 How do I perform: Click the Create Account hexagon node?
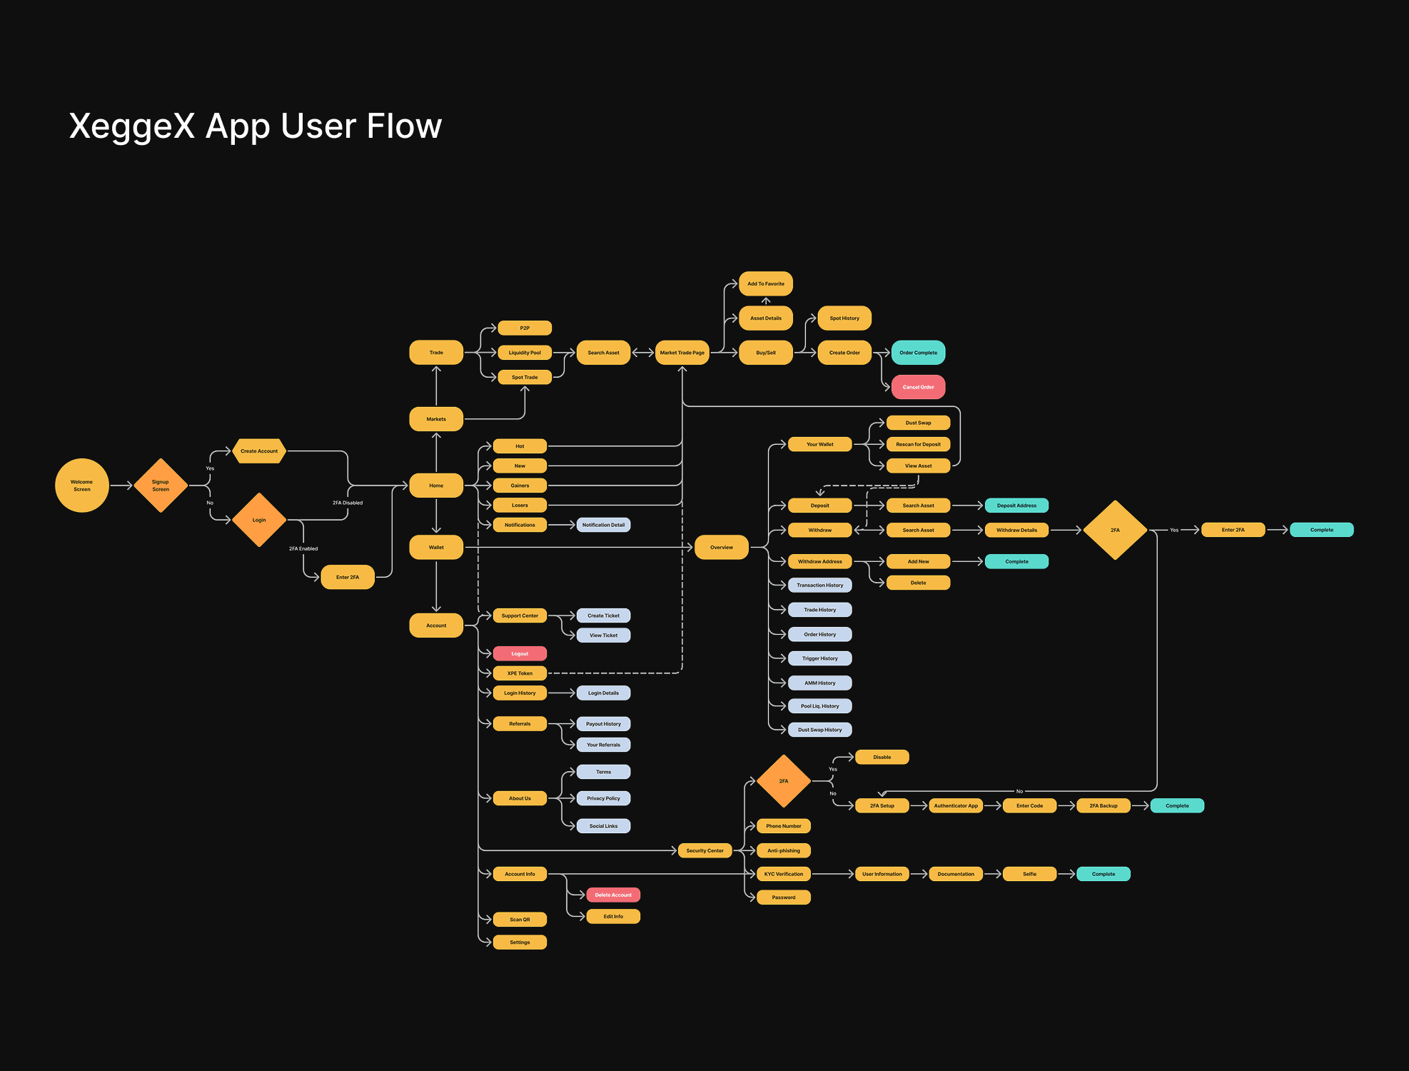(259, 451)
